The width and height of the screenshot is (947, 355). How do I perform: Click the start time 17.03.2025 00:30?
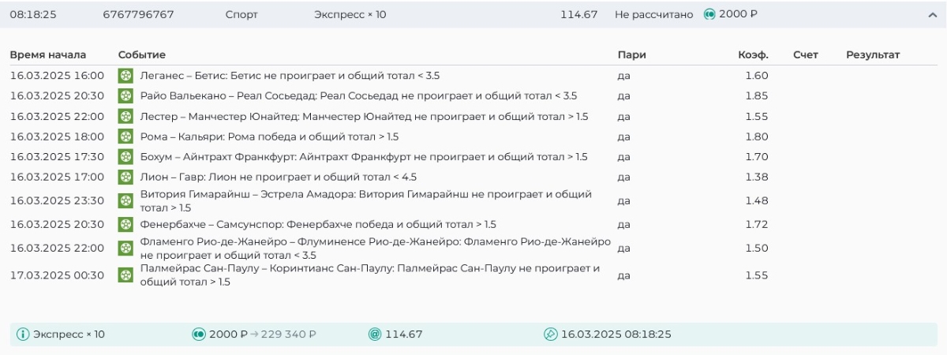[x=57, y=275]
